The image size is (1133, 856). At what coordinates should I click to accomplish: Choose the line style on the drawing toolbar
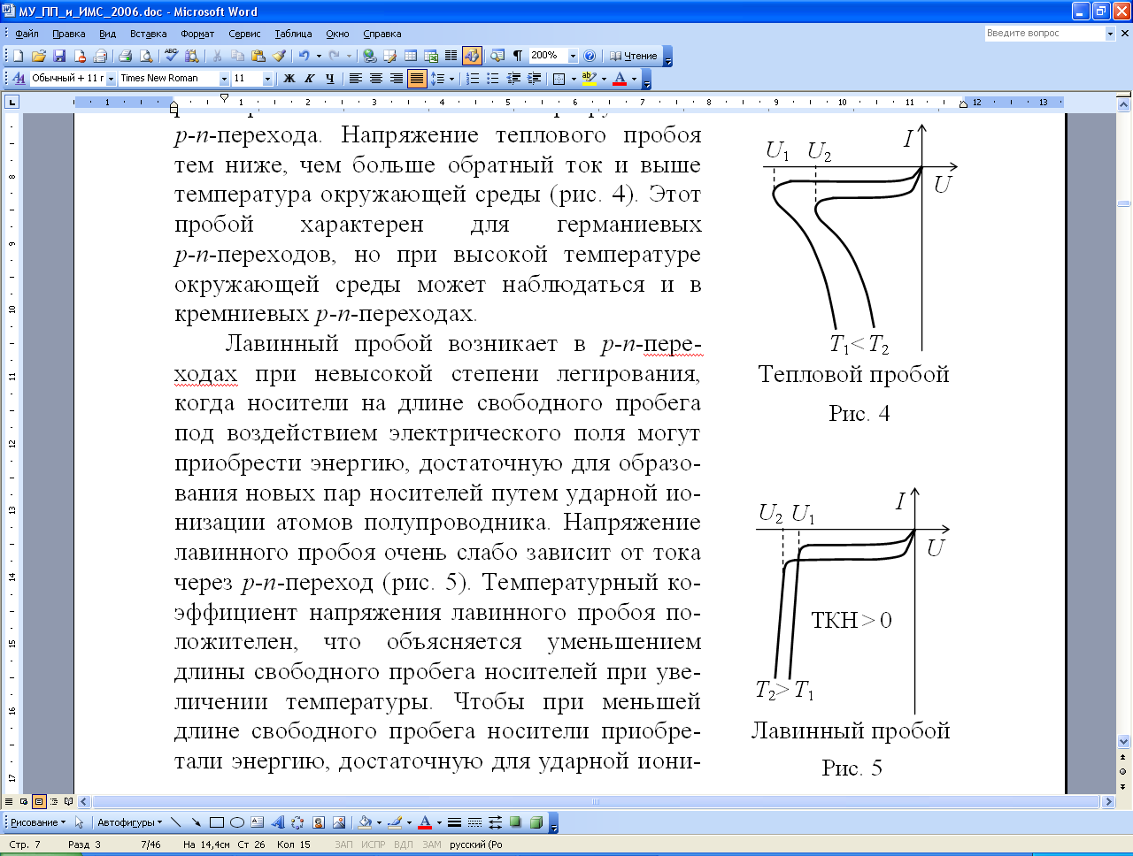tap(454, 822)
